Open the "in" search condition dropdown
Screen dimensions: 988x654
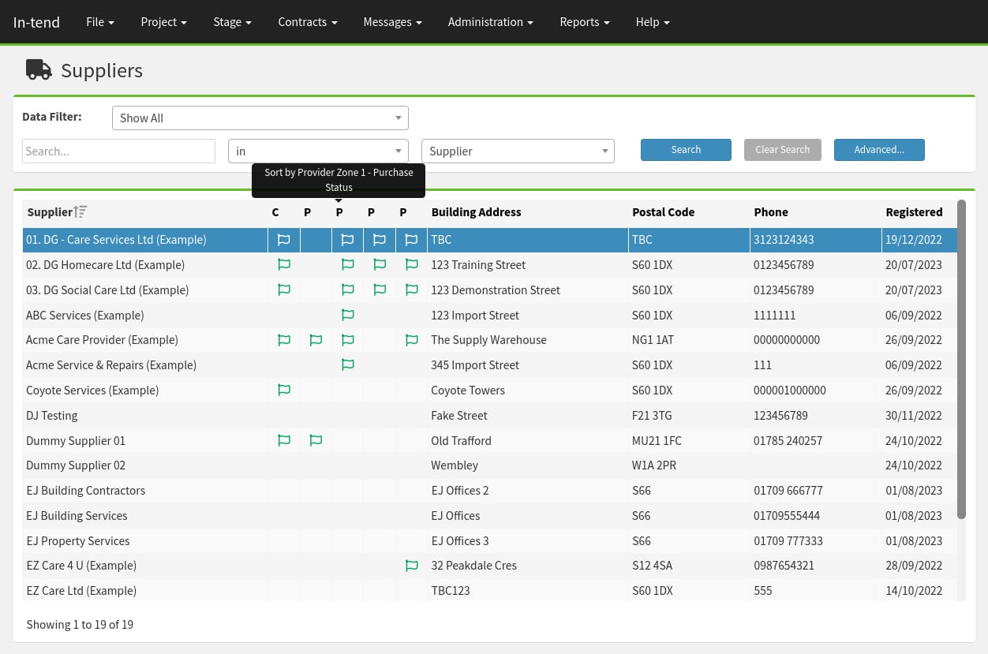(x=318, y=151)
